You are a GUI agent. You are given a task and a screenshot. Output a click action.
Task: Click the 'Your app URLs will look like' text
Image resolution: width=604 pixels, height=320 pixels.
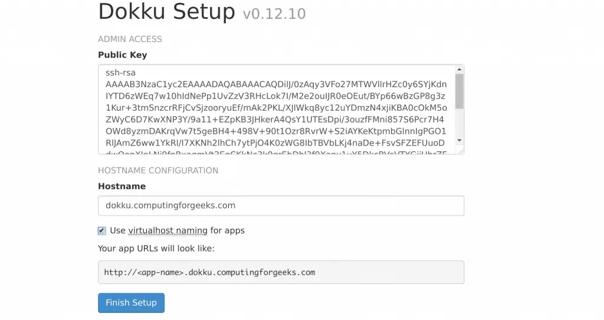click(156, 248)
